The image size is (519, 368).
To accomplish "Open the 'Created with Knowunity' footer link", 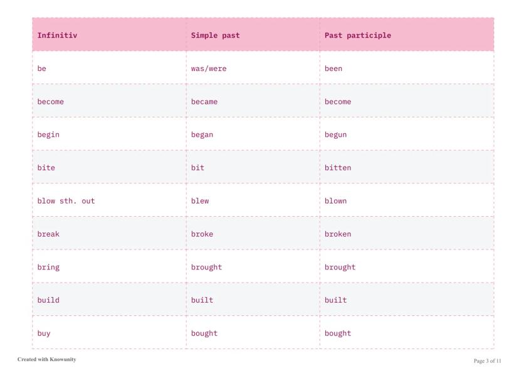I will pyautogui.click(x=46, y=360).
